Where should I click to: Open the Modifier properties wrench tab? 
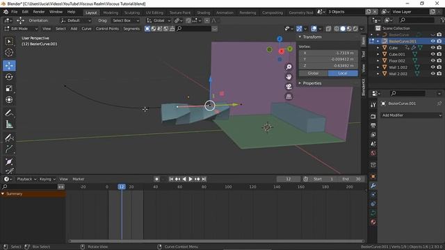(x=373, y=185)
